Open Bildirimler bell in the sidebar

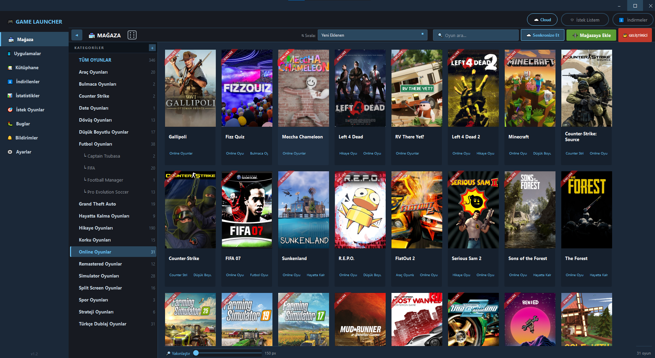coord(10,138)
